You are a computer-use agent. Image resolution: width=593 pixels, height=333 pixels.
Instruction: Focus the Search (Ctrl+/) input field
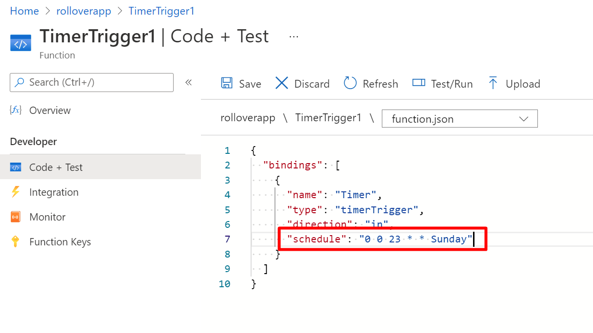[98, 82]
